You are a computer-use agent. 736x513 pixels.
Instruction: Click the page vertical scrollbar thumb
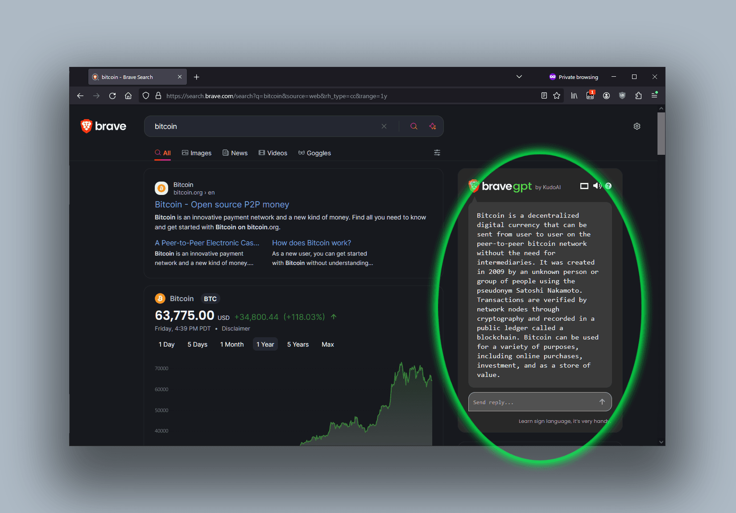tap(661, 133)
